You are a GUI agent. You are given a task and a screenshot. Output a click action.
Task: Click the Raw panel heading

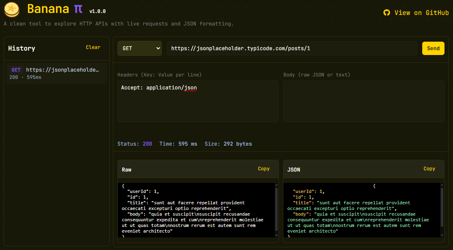[x=127, y=170]
